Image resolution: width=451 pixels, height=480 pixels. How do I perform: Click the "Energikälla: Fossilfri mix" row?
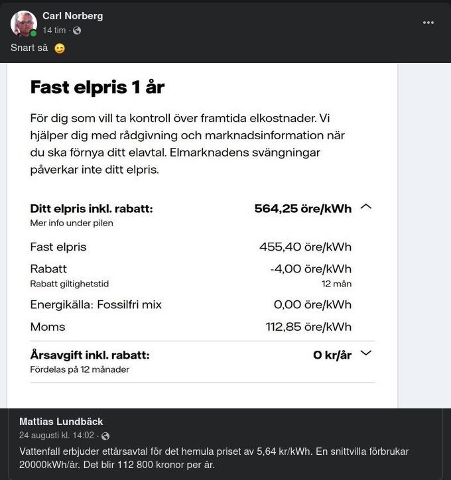96,305
